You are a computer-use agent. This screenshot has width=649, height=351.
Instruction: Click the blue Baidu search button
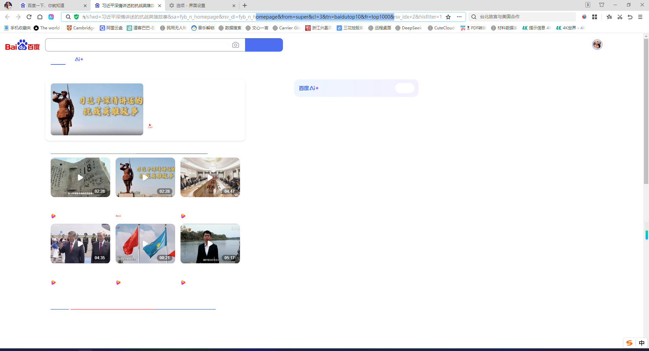pyautogui.click(x=264, y=45)
